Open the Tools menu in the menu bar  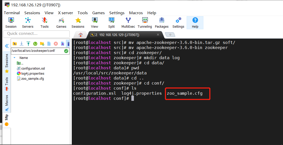coord(83,13)
